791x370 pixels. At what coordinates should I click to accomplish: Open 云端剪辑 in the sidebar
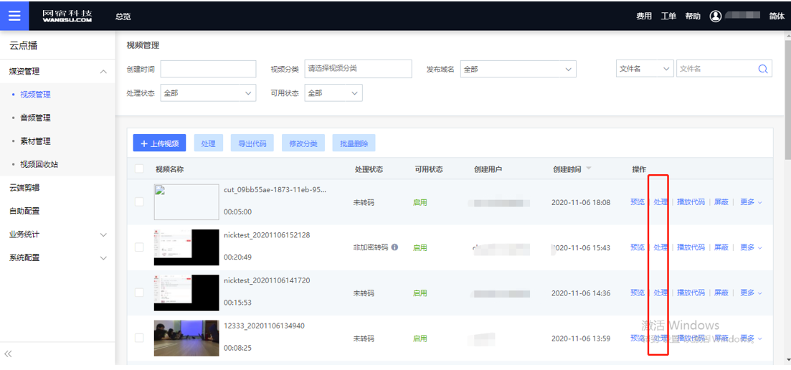click(24, 188)
